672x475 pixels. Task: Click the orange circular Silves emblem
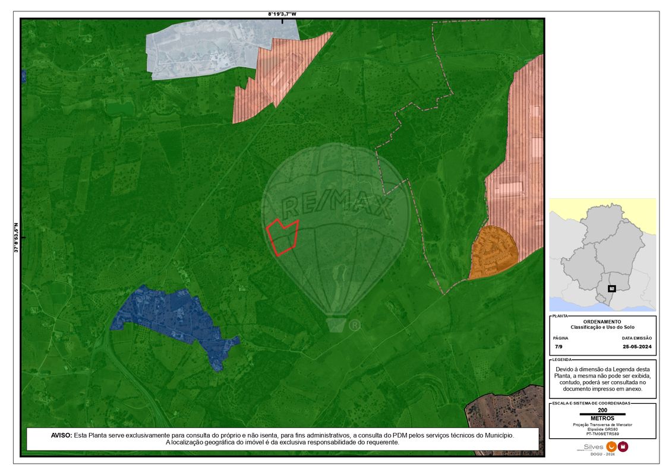pyautogui.click(x=611, y=446)
